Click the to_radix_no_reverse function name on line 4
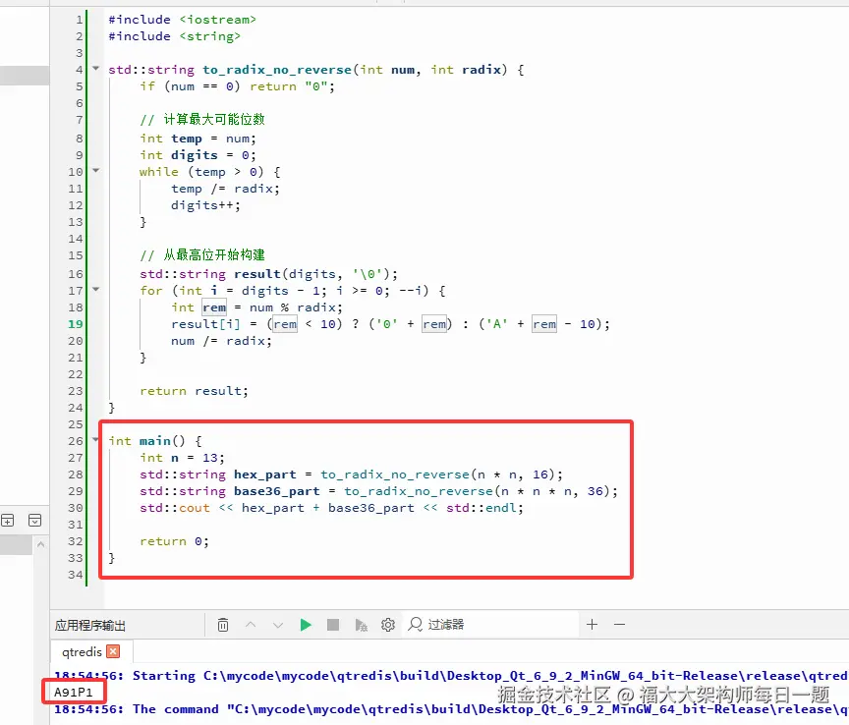 tap(277, 70)
